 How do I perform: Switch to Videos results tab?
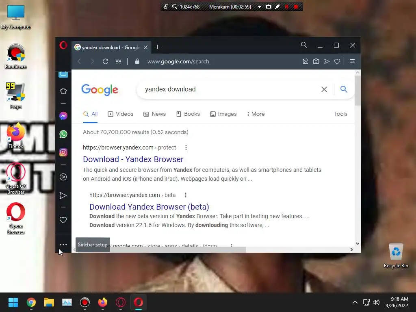(120, 114)
